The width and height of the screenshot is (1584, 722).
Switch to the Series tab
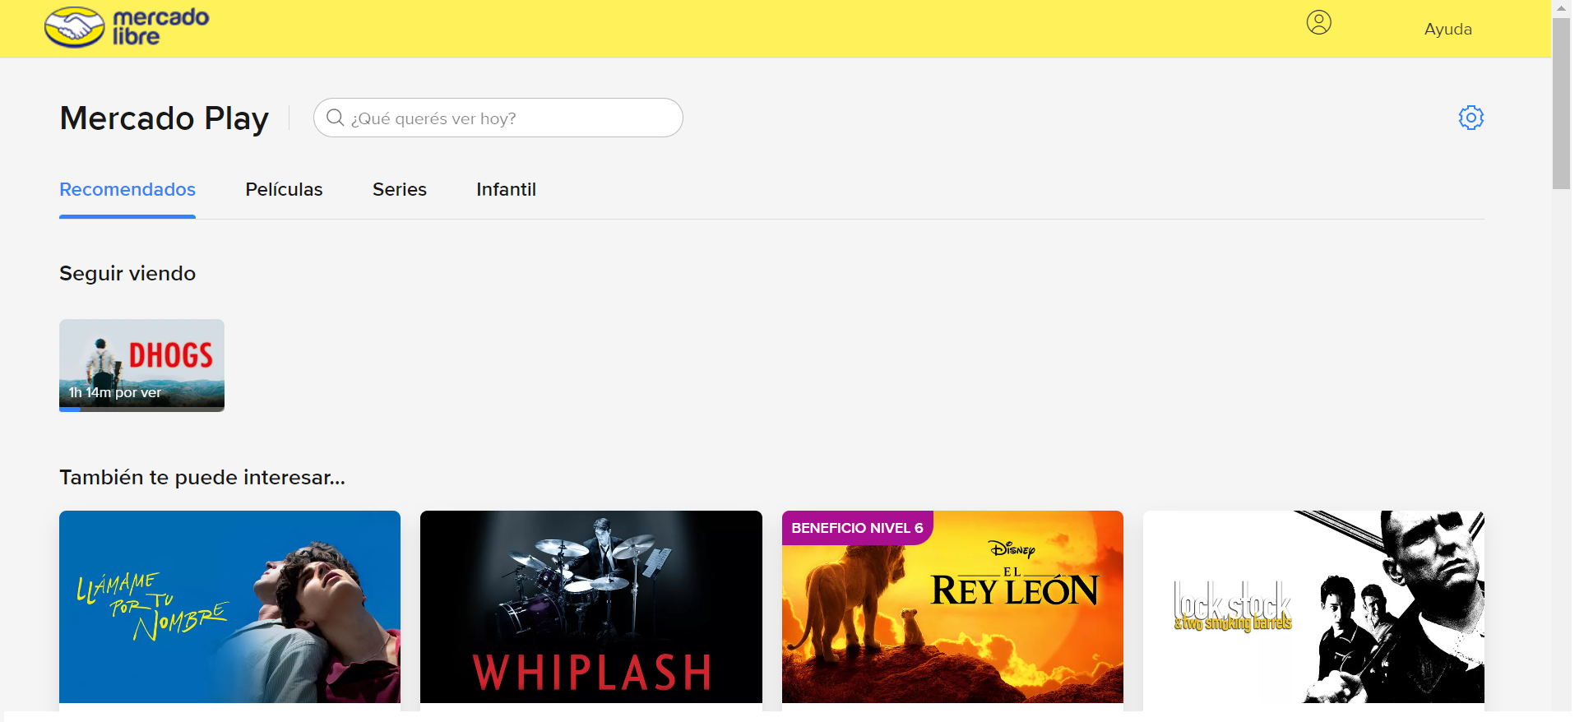pos(400,190)
